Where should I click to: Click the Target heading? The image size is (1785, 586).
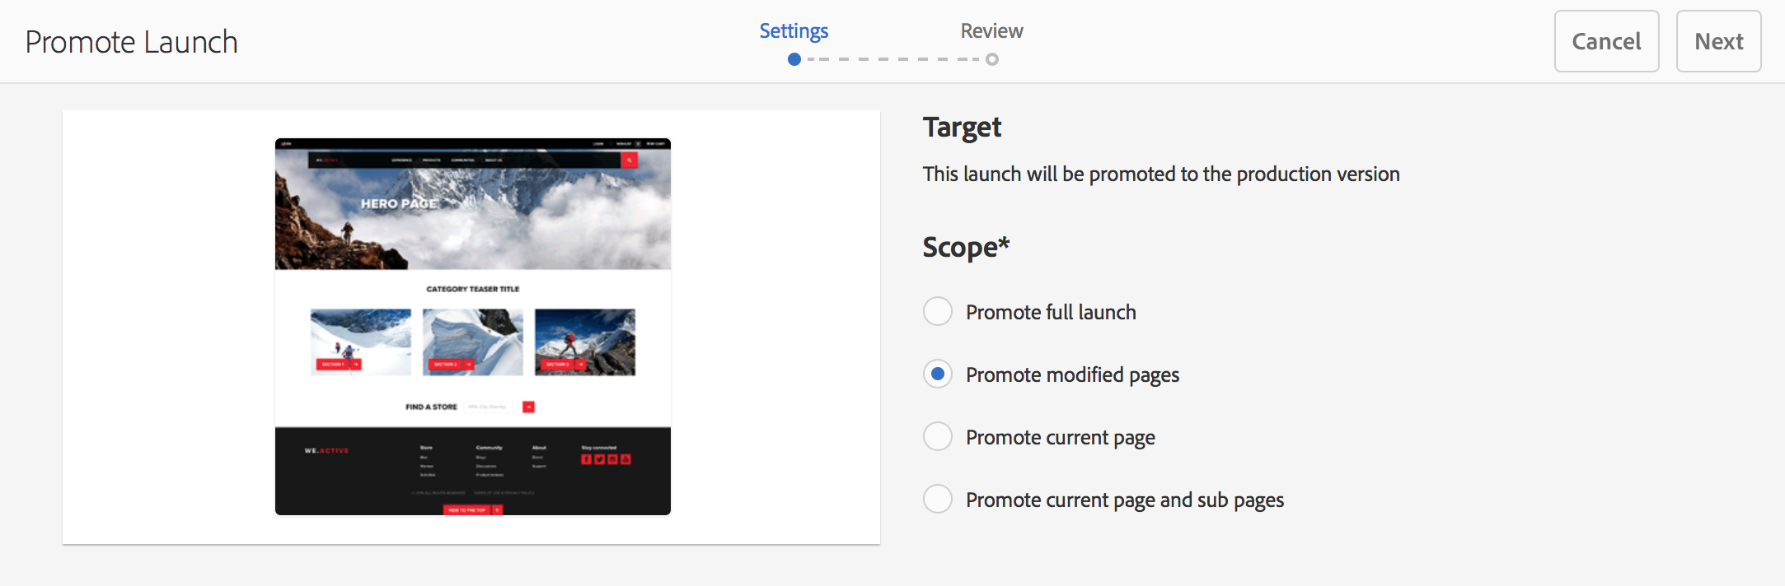(962, 128)
